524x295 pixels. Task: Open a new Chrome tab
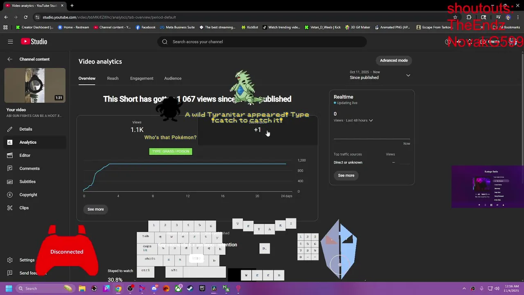[72, 5]
